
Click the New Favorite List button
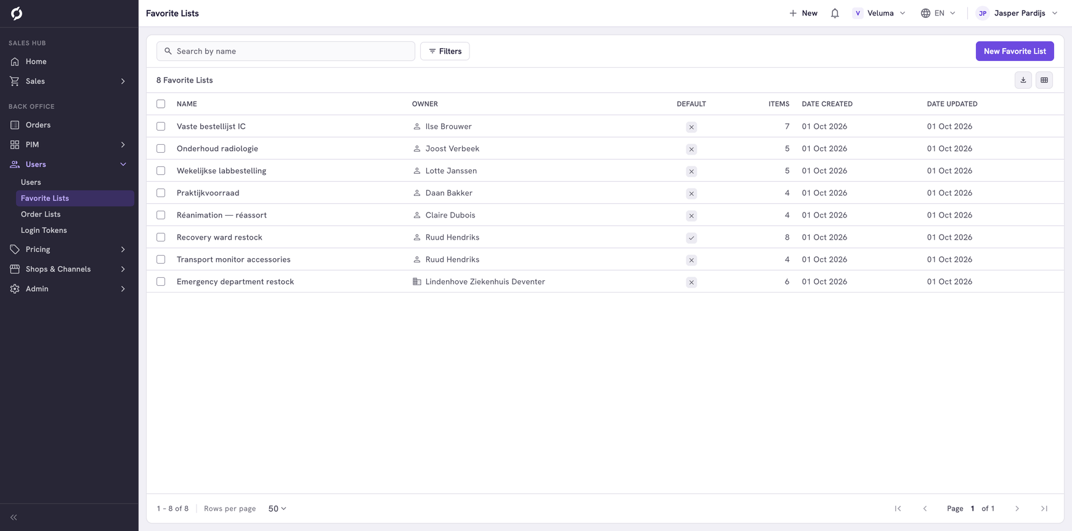(1015, 51)
